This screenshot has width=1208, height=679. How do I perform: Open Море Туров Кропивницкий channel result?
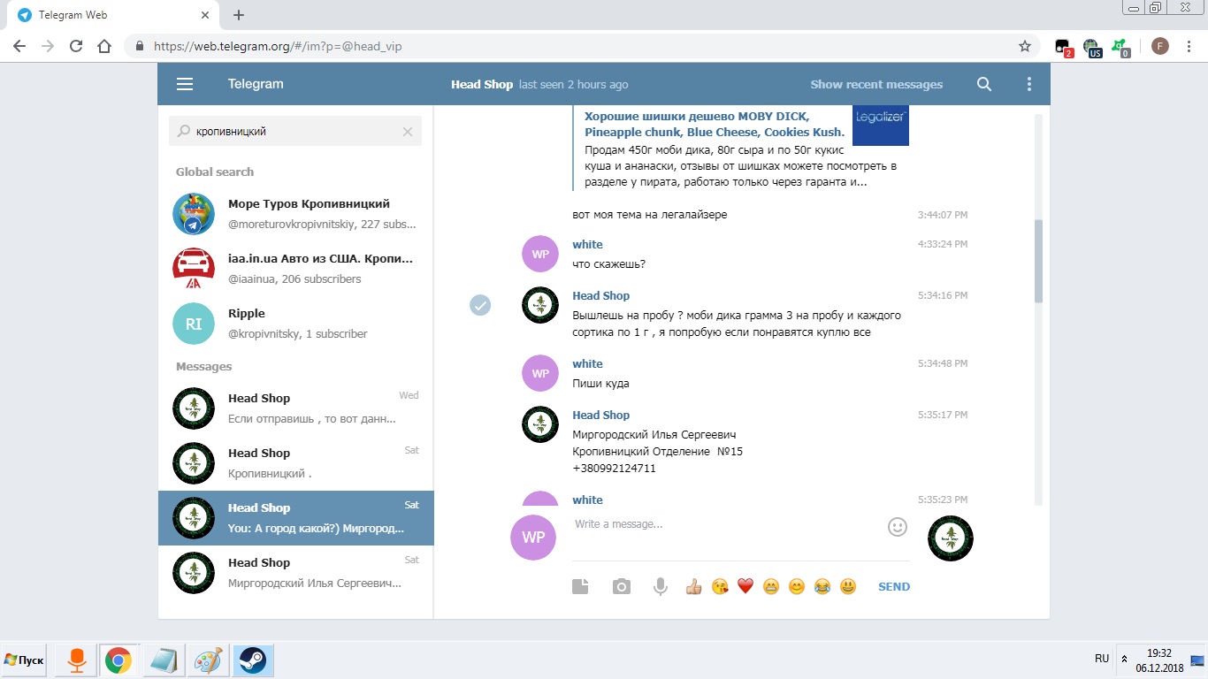[x=296, y=214]
